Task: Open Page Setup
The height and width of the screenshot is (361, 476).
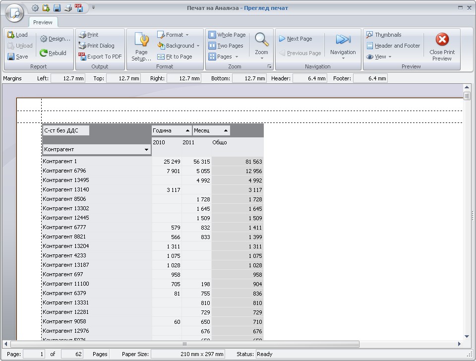Action: pyautogui.click(x=141, y=47)
